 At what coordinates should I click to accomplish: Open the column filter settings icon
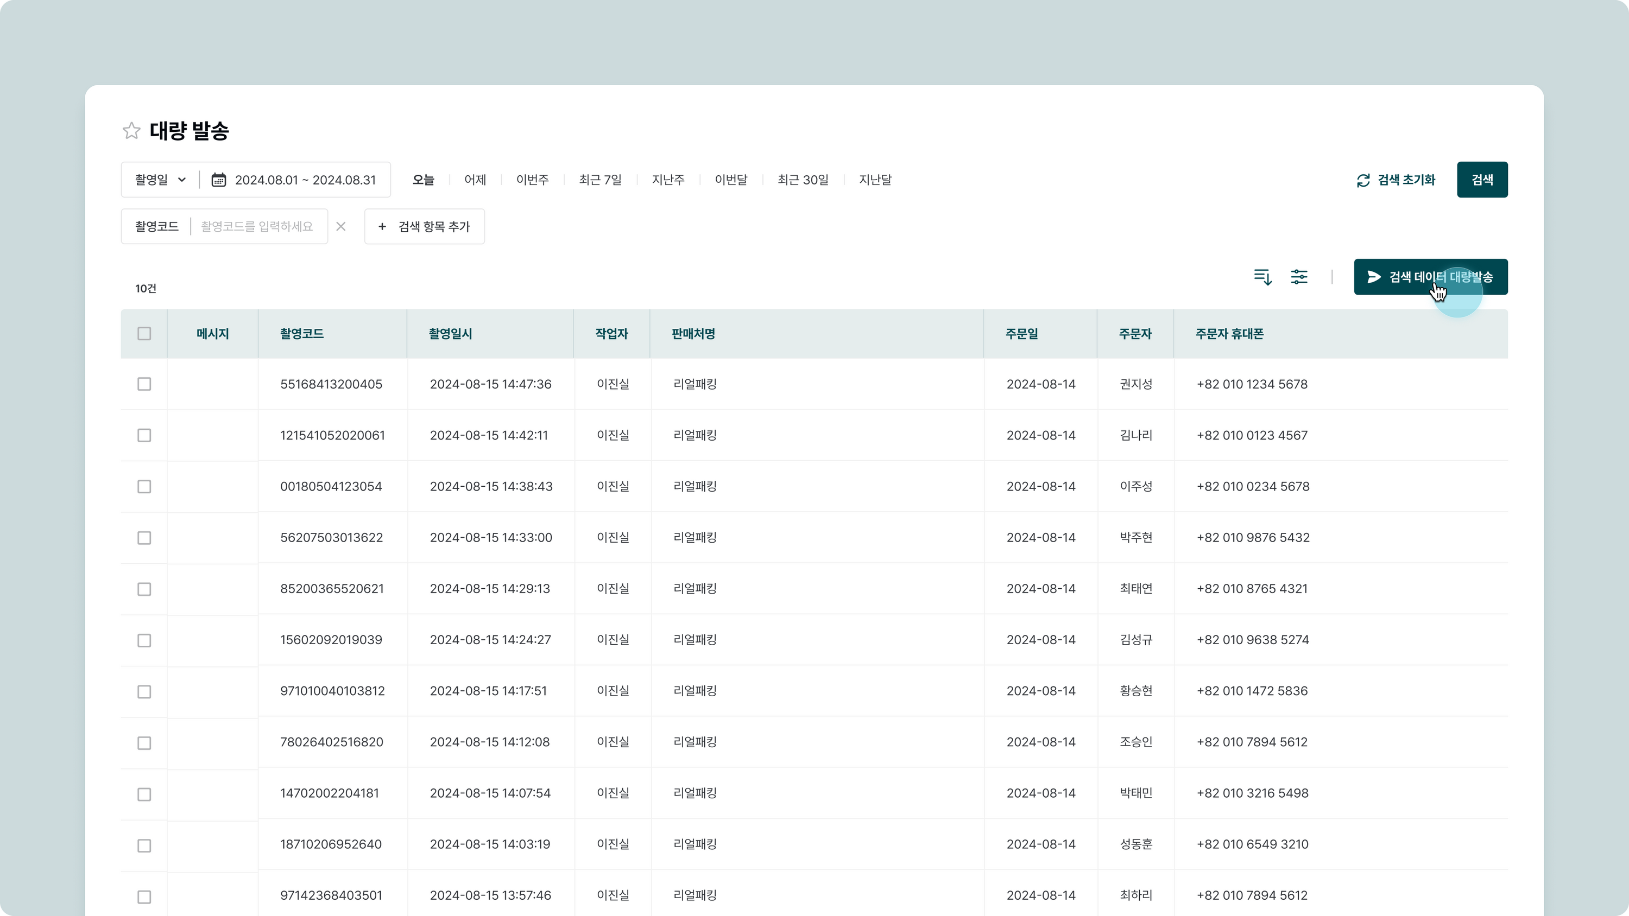tap(1299, 277)
